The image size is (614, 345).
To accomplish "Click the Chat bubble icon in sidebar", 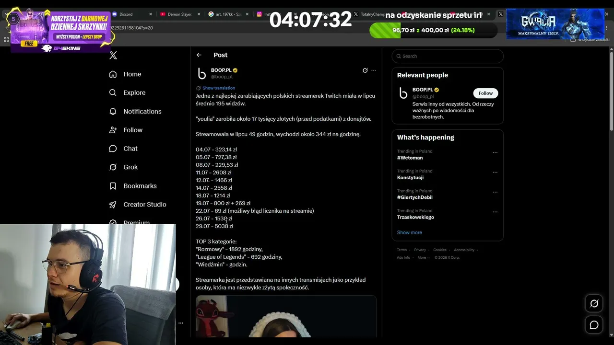I will pos(113,149).
